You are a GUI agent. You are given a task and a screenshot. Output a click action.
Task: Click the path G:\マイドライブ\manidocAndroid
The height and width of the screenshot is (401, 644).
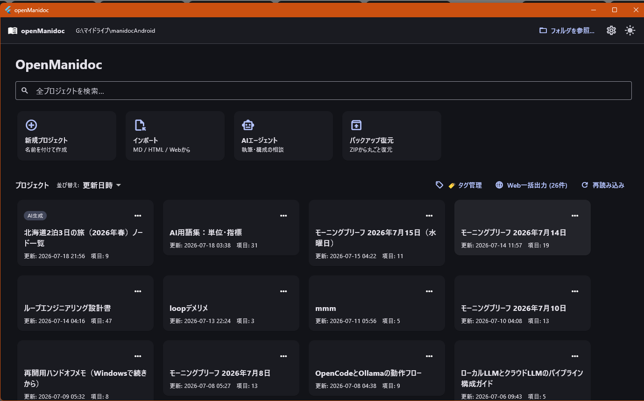pos(115,31)
